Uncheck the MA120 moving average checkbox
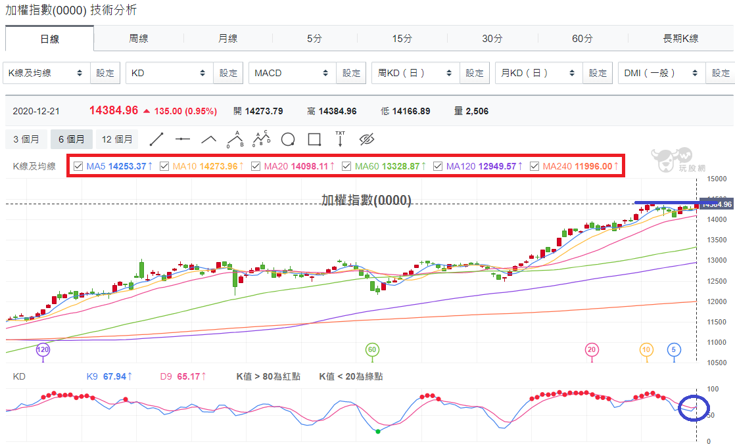 click(438, 166)
